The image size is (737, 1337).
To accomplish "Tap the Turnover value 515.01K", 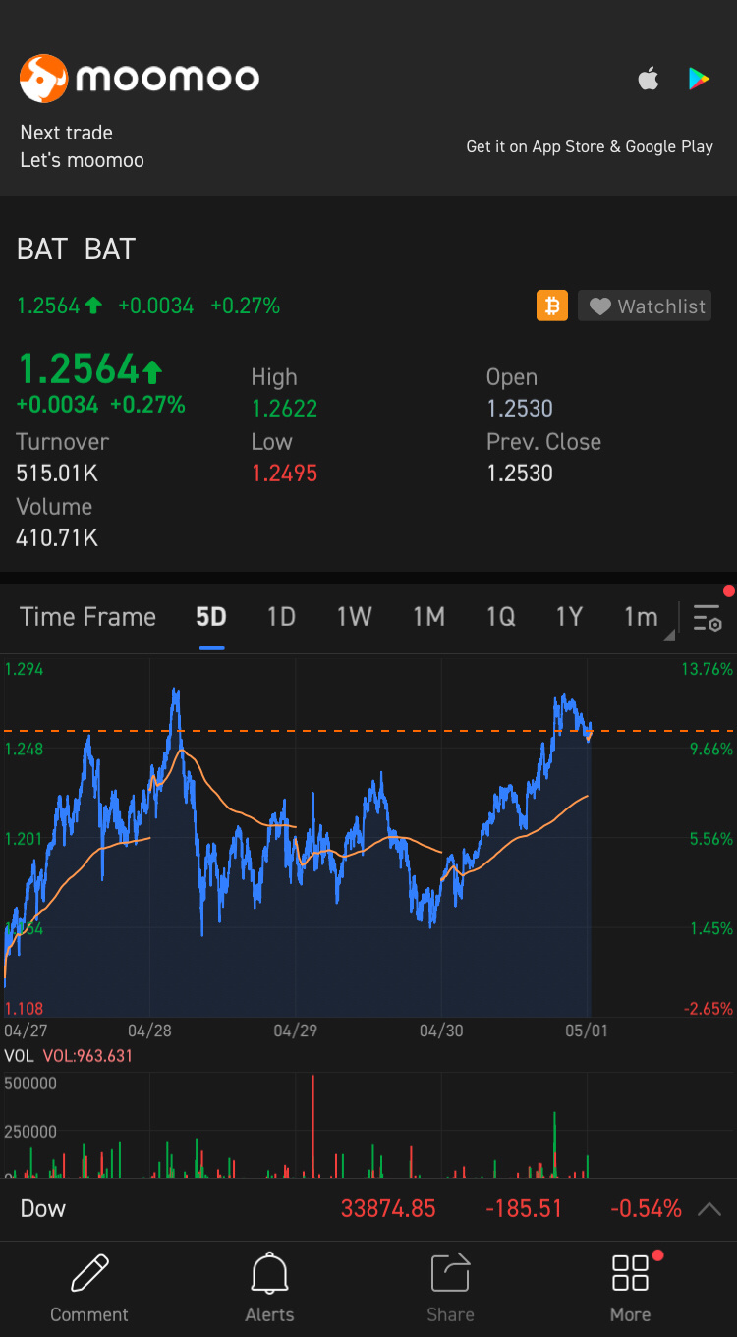I will (x=57, y=474).
